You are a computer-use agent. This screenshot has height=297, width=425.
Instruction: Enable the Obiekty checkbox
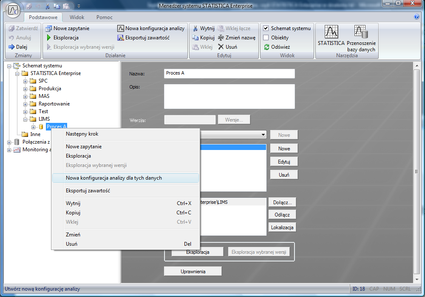(266, 38)
